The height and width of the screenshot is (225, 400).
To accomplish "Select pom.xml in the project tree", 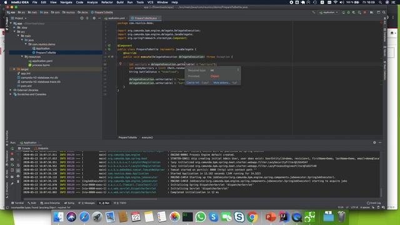I will [24, 86].
